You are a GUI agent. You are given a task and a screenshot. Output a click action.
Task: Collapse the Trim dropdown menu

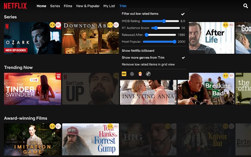(x=123, y=6)
